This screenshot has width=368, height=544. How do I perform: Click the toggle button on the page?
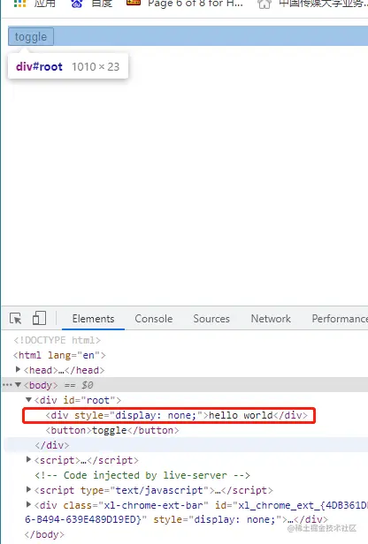tap(31, 36)
